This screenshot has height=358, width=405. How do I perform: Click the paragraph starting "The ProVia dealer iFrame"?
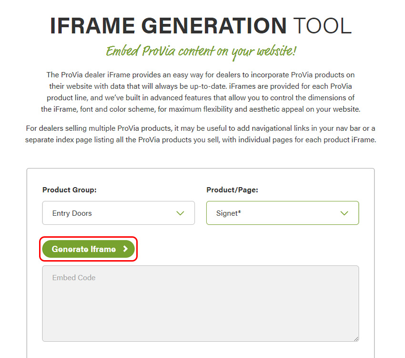(x=201, y=92)
